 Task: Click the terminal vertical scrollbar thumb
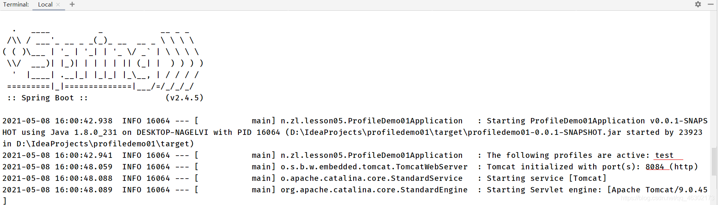point(714,161)
